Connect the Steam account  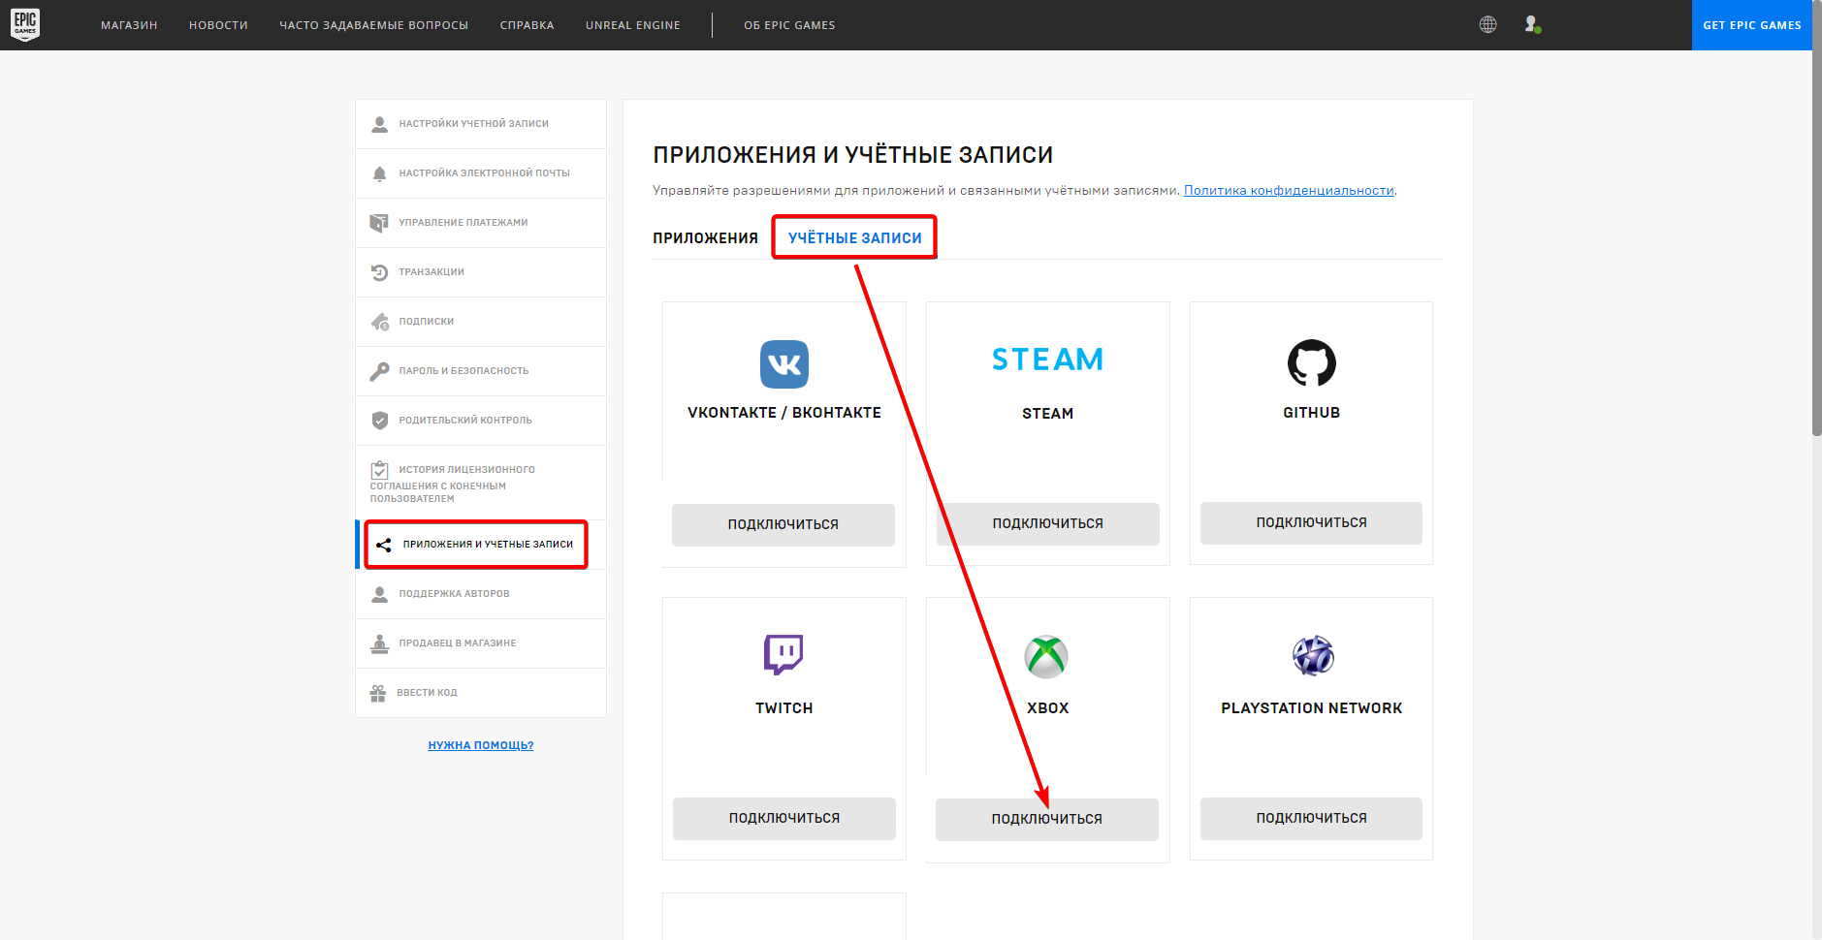tap(1048, 523)
